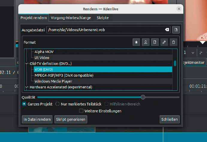Image resolution: width=207 pixels, height=142 pixels.
Task: Select Nur markiertes Teilstück radio button
Action: (57, 104)
